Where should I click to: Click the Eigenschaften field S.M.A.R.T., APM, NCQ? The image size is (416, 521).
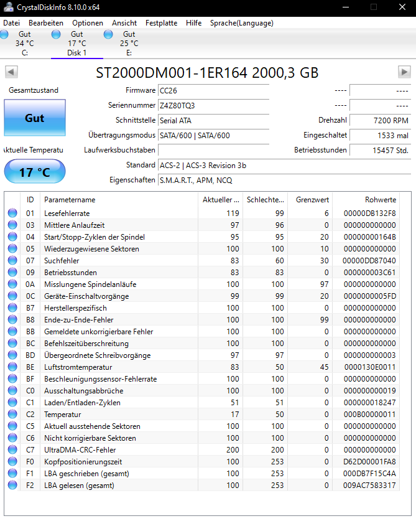coord(285,181)
